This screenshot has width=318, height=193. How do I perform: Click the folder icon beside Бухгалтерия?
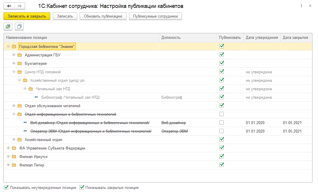pyautogui.click(x=20, y=63)
